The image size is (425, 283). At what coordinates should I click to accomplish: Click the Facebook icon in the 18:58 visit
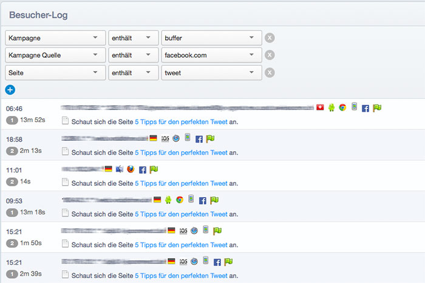199,139
